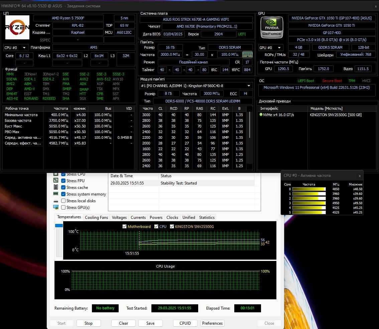Viewport: 379px width, 329px height.
Task: Click the Stress FPU percent icon
Action: click(x=55, y=180)
